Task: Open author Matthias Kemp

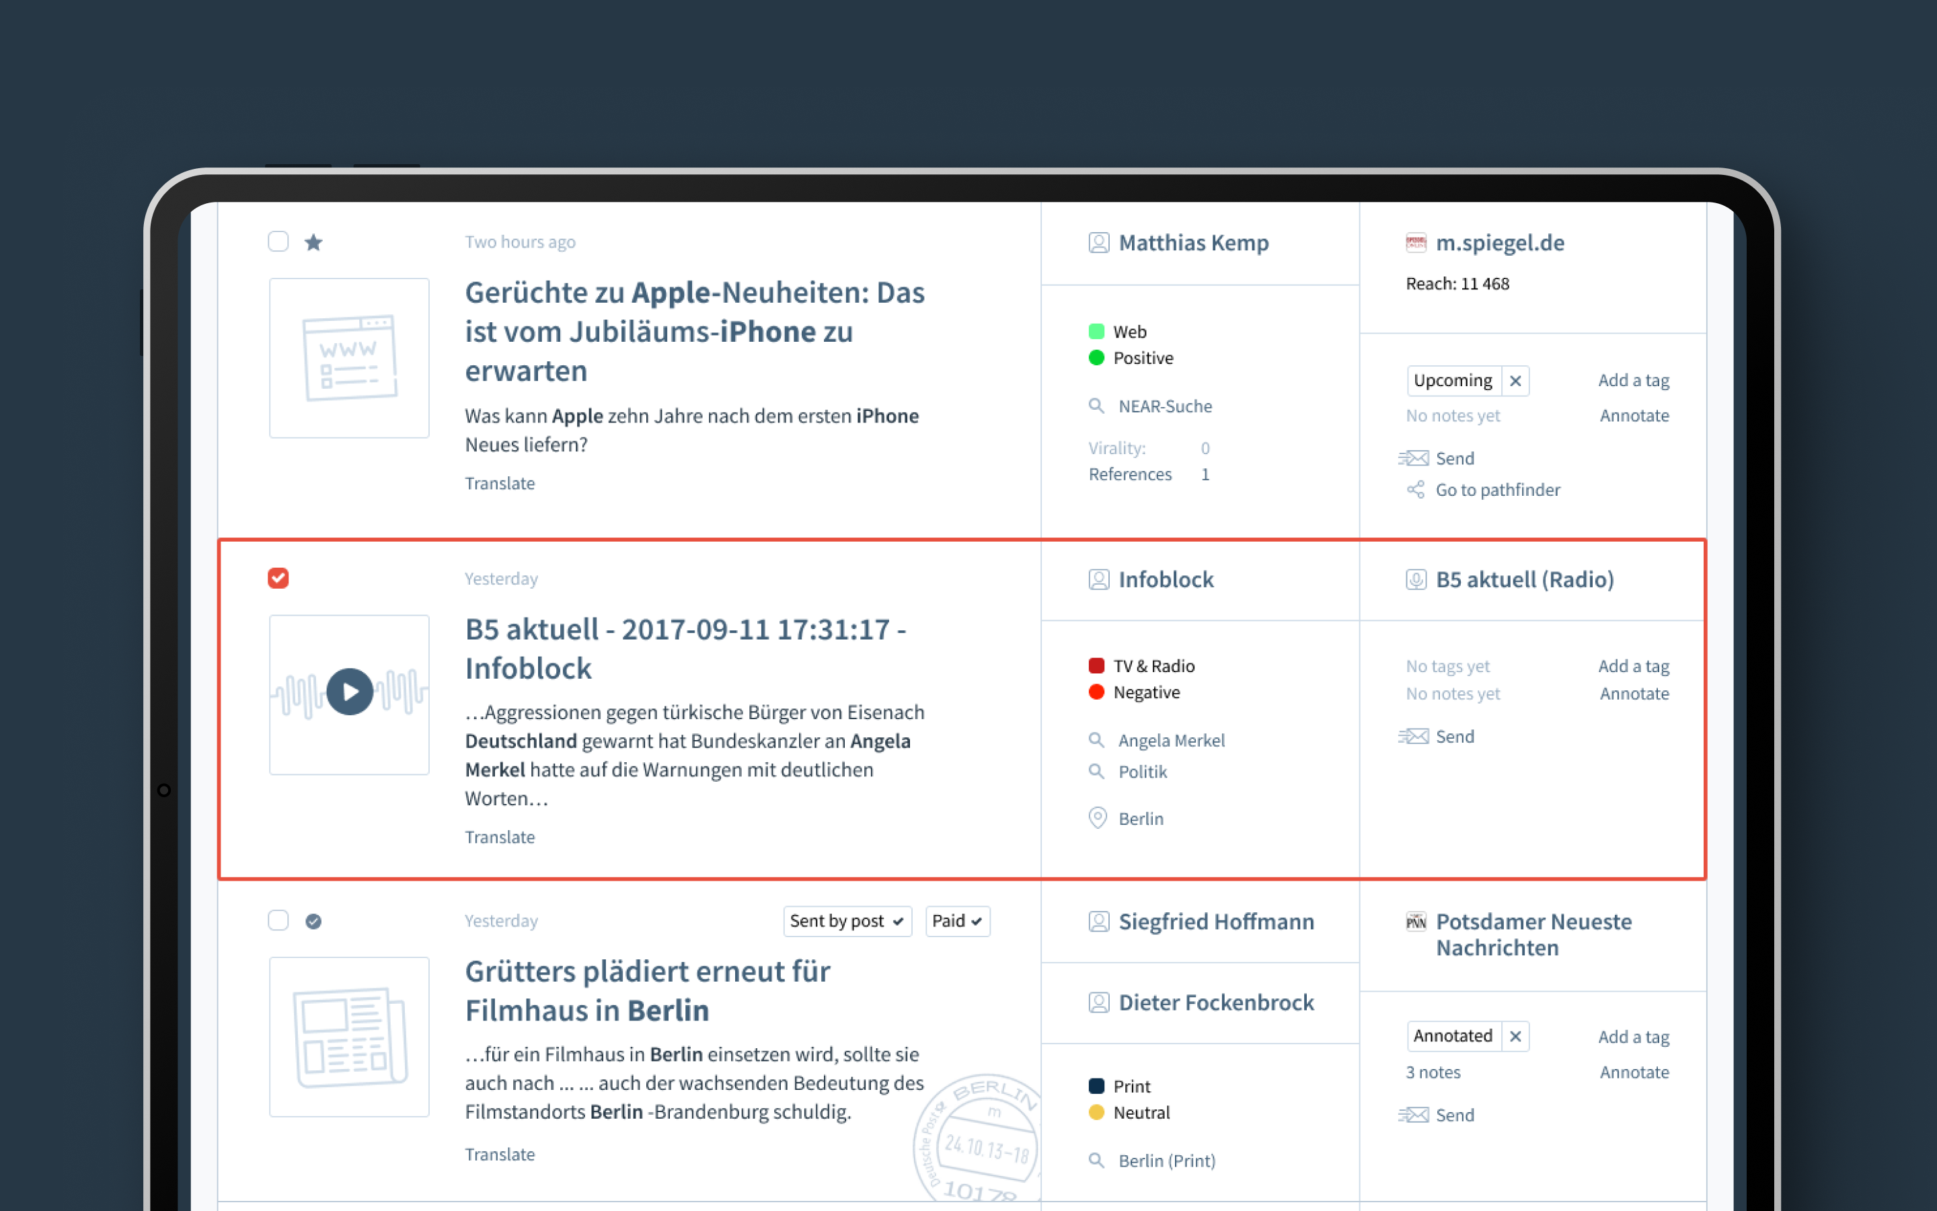Action: click(1193, 243)
